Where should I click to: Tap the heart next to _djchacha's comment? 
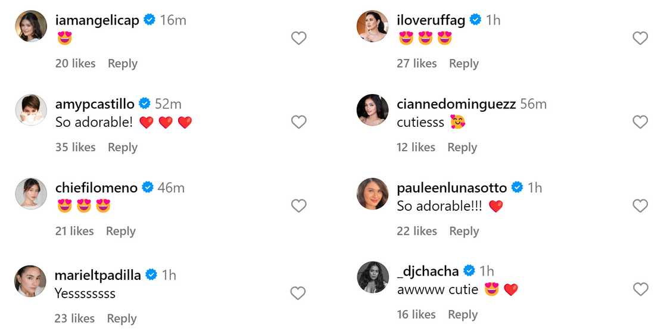tap(640, 289)
